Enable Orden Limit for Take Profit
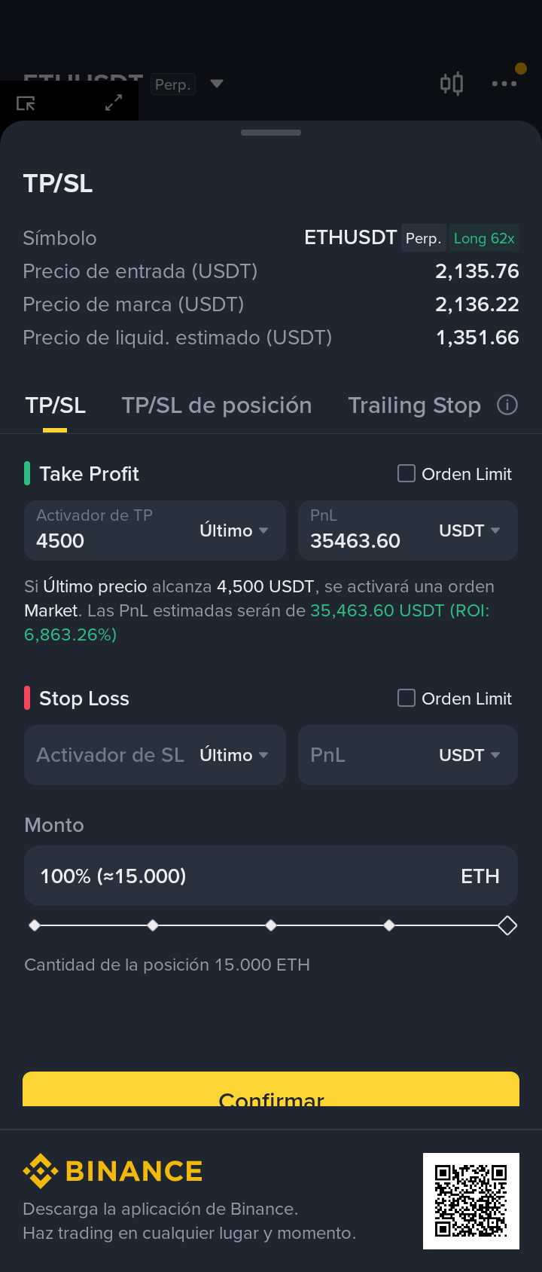This screenshot has width=542, height=1272. [x=406, y=473]
